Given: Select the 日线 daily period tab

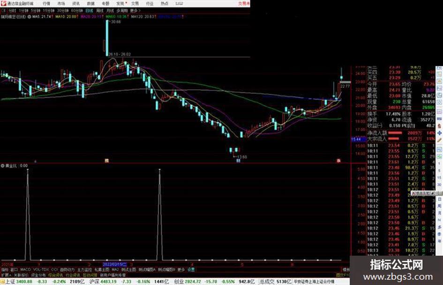Looking at the screenshot, I should click(89, 10).
